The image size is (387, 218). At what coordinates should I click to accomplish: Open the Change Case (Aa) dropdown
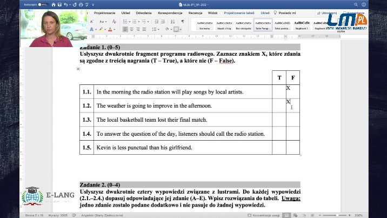coord(103,22)
